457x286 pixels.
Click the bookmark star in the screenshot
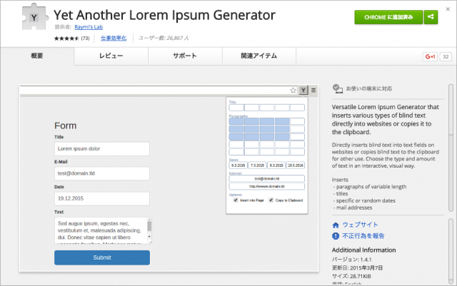pyautogui.click(x=293, y=91)
